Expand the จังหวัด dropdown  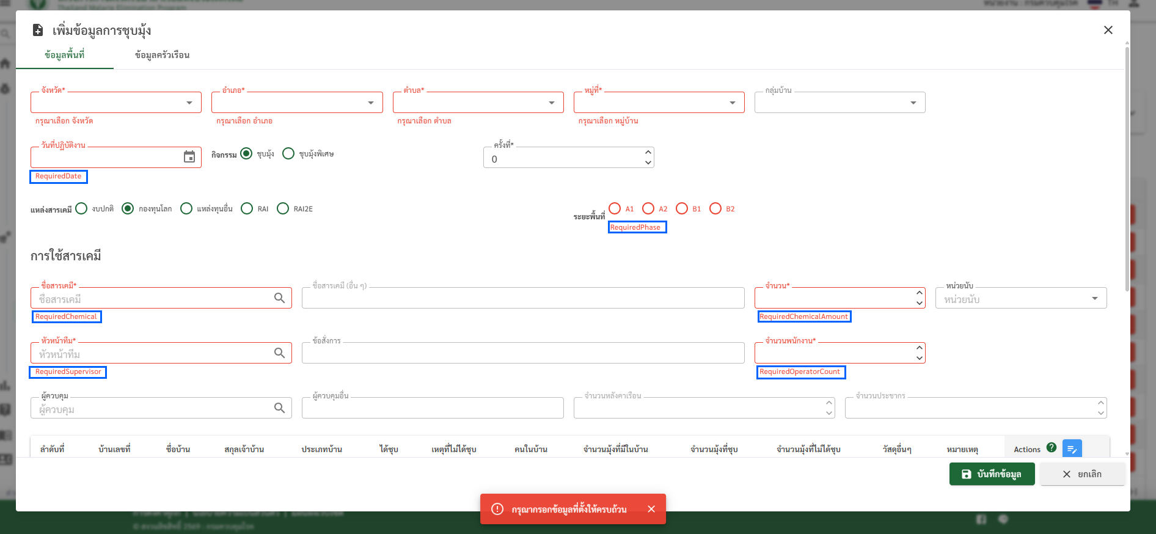click(x=189, y=103)
